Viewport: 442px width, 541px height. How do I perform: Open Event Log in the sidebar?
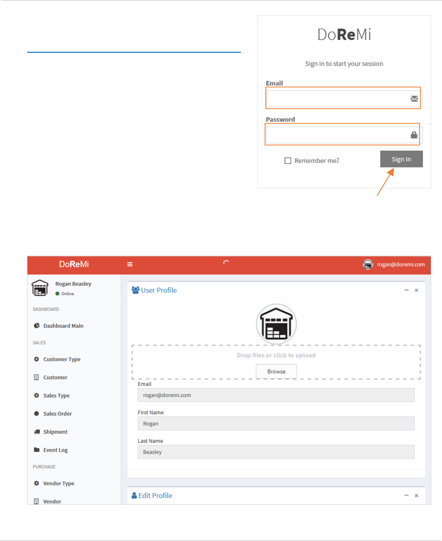(x=55, y=450)
